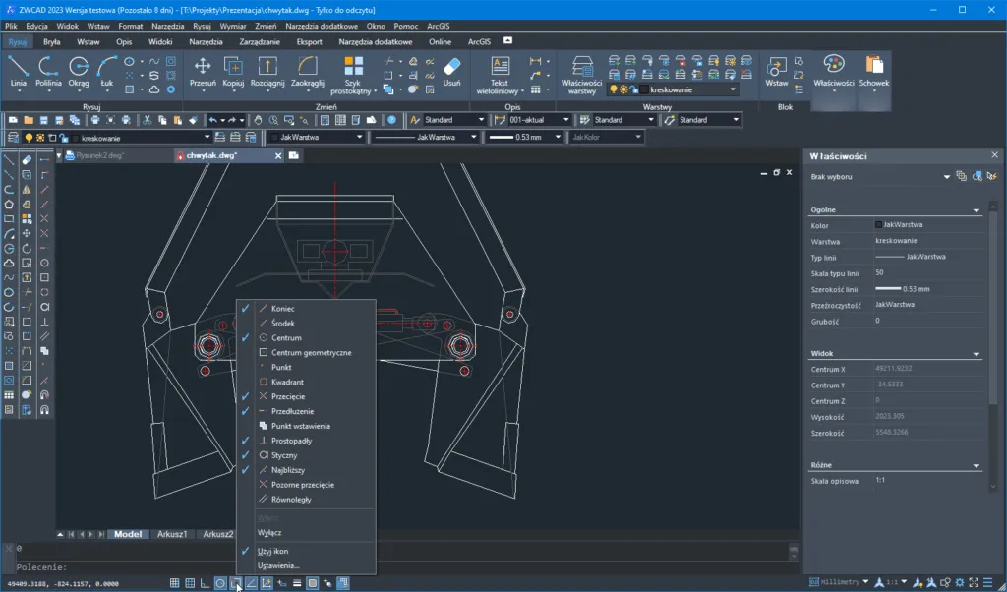Activate the Przesuń move tool
The height and width of the screenshot is (592, 1007).
(x=203, y=71)
